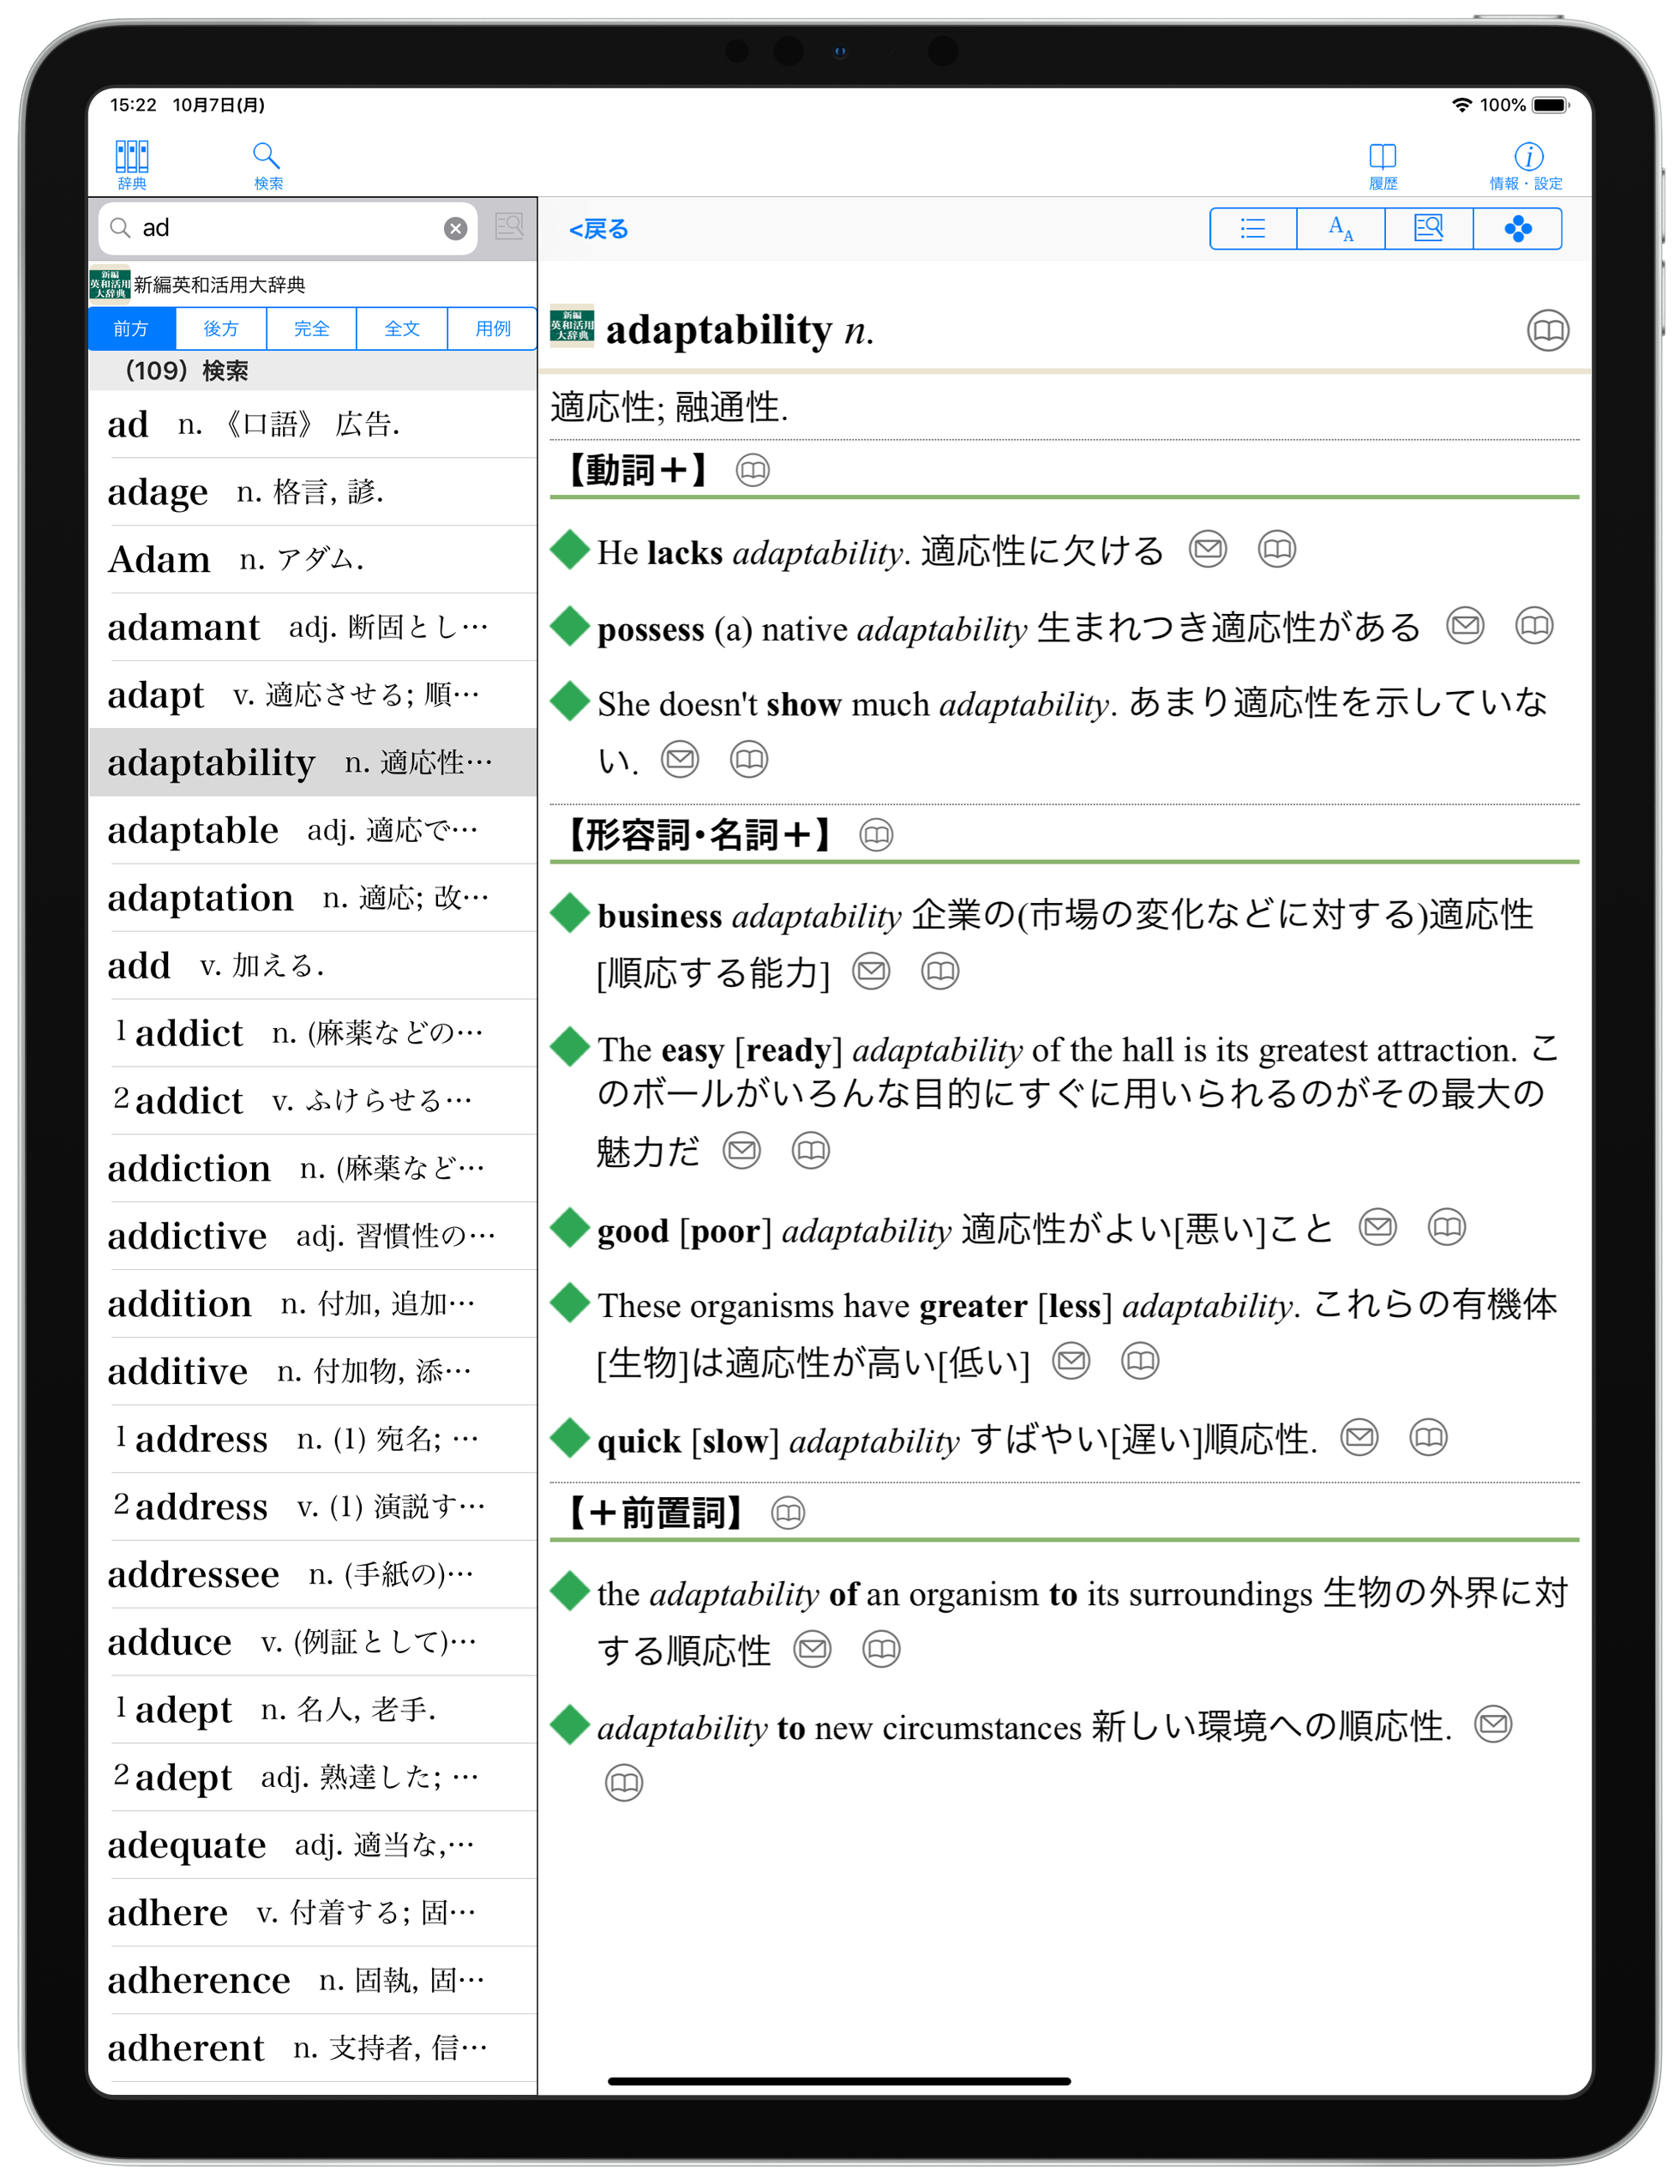This screenshot has width=1680, height=2184.
Task: Switch to 全文 search mode
Action: coord(402,329)
